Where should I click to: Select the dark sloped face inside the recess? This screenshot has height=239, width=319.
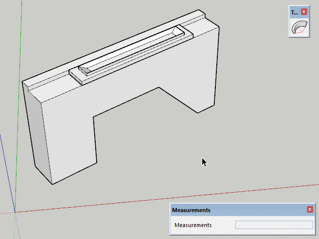[85, 71]
